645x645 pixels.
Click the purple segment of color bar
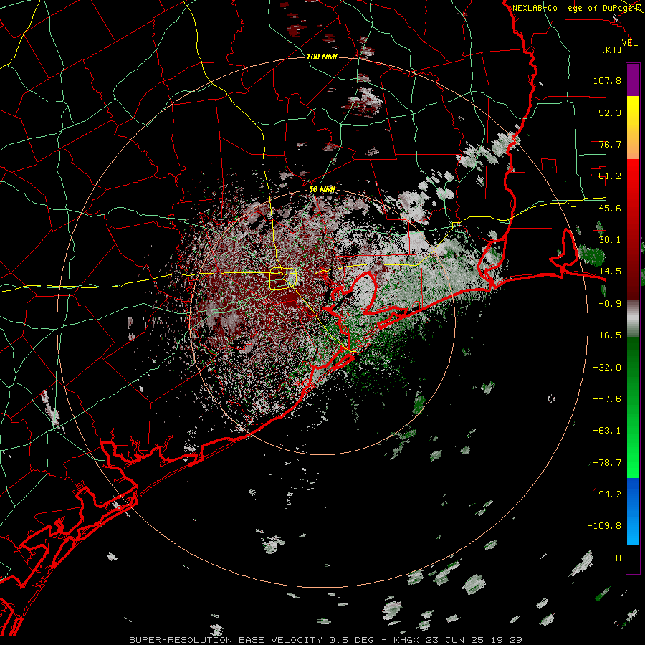(633, 80)
